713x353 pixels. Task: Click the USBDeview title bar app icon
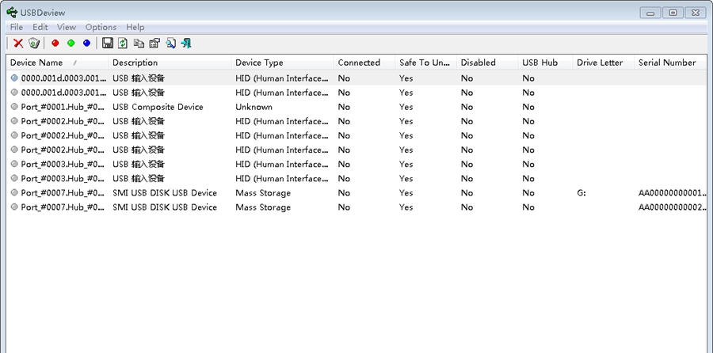pos(12,12)
